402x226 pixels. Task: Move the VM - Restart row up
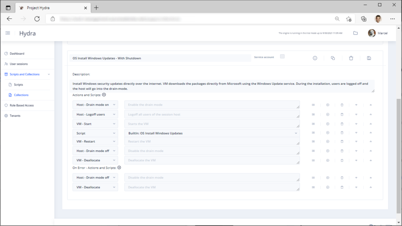pyautogui.click(x=371, y=141)
